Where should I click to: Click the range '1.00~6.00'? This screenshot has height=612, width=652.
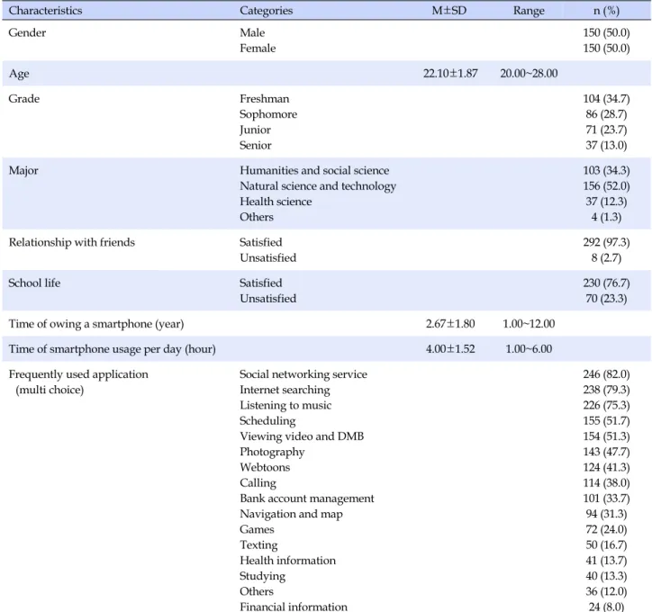[x=529, y=349]
